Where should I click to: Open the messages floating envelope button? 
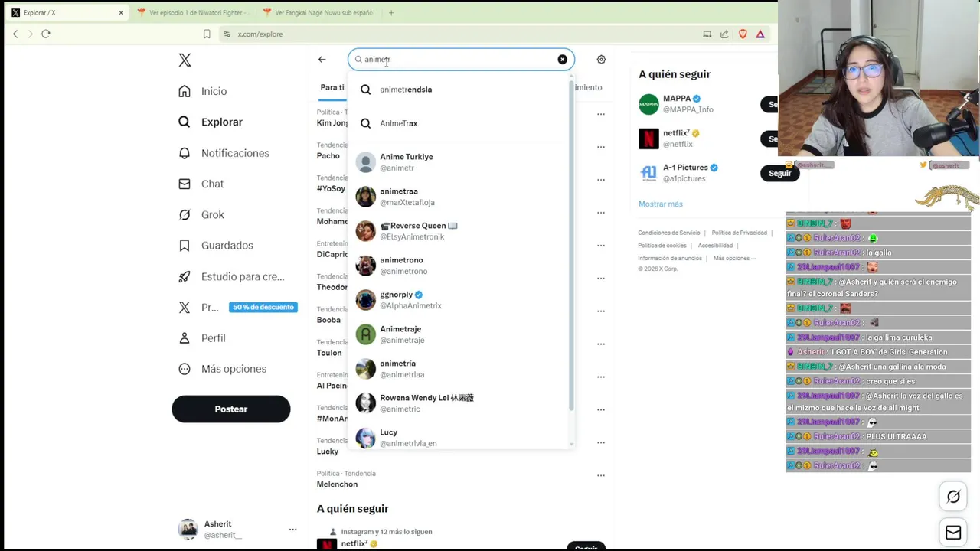click(x=953, y=533)
